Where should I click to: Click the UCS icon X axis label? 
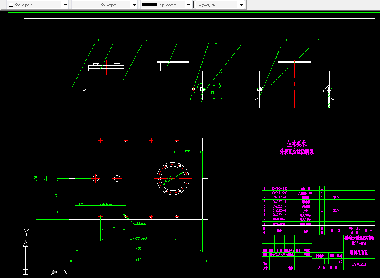(65, 272)
